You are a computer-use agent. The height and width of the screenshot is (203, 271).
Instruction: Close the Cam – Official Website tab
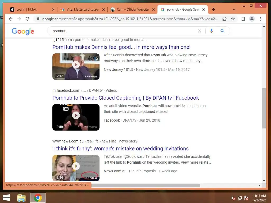153,10
